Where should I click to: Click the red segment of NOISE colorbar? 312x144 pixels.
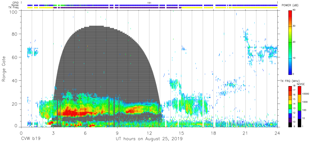(x=299, y=90)
